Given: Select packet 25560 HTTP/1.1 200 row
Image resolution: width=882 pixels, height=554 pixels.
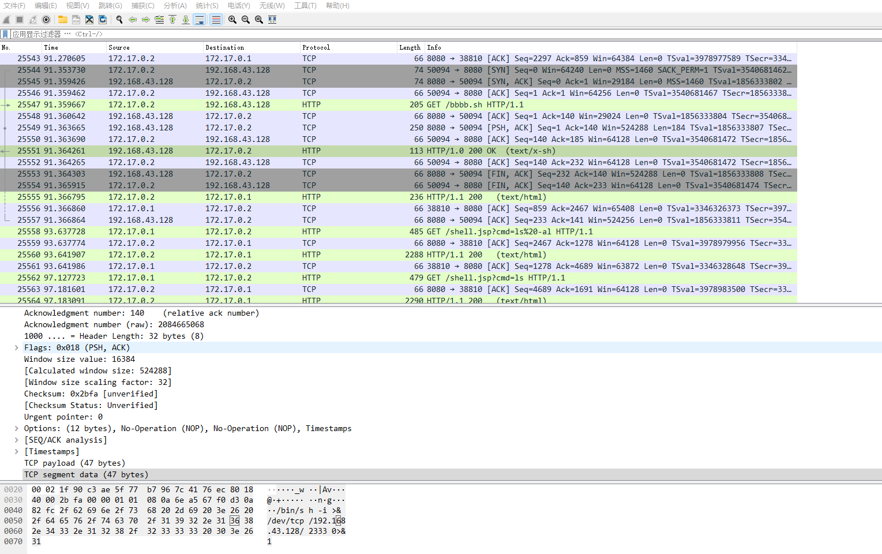Looking at the screenshot, I should tap(398, 254).
